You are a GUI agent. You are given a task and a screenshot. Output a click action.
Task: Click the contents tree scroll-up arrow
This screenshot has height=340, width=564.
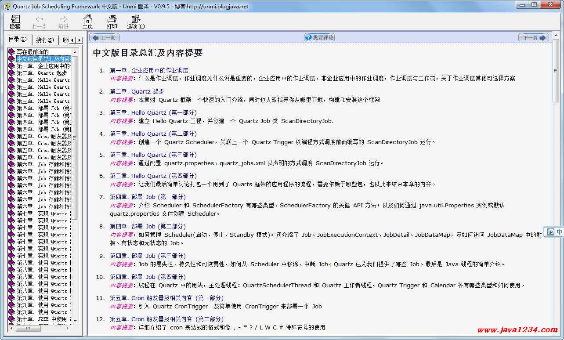coord(75,52)
